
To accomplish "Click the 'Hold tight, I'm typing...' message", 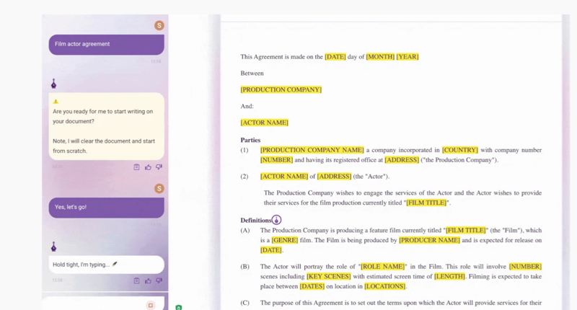I will tap(106, 265).
